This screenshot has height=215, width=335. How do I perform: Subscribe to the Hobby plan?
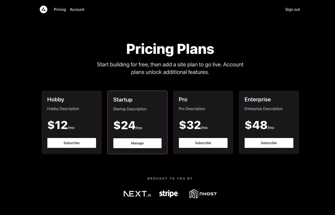tap(71, 143)
